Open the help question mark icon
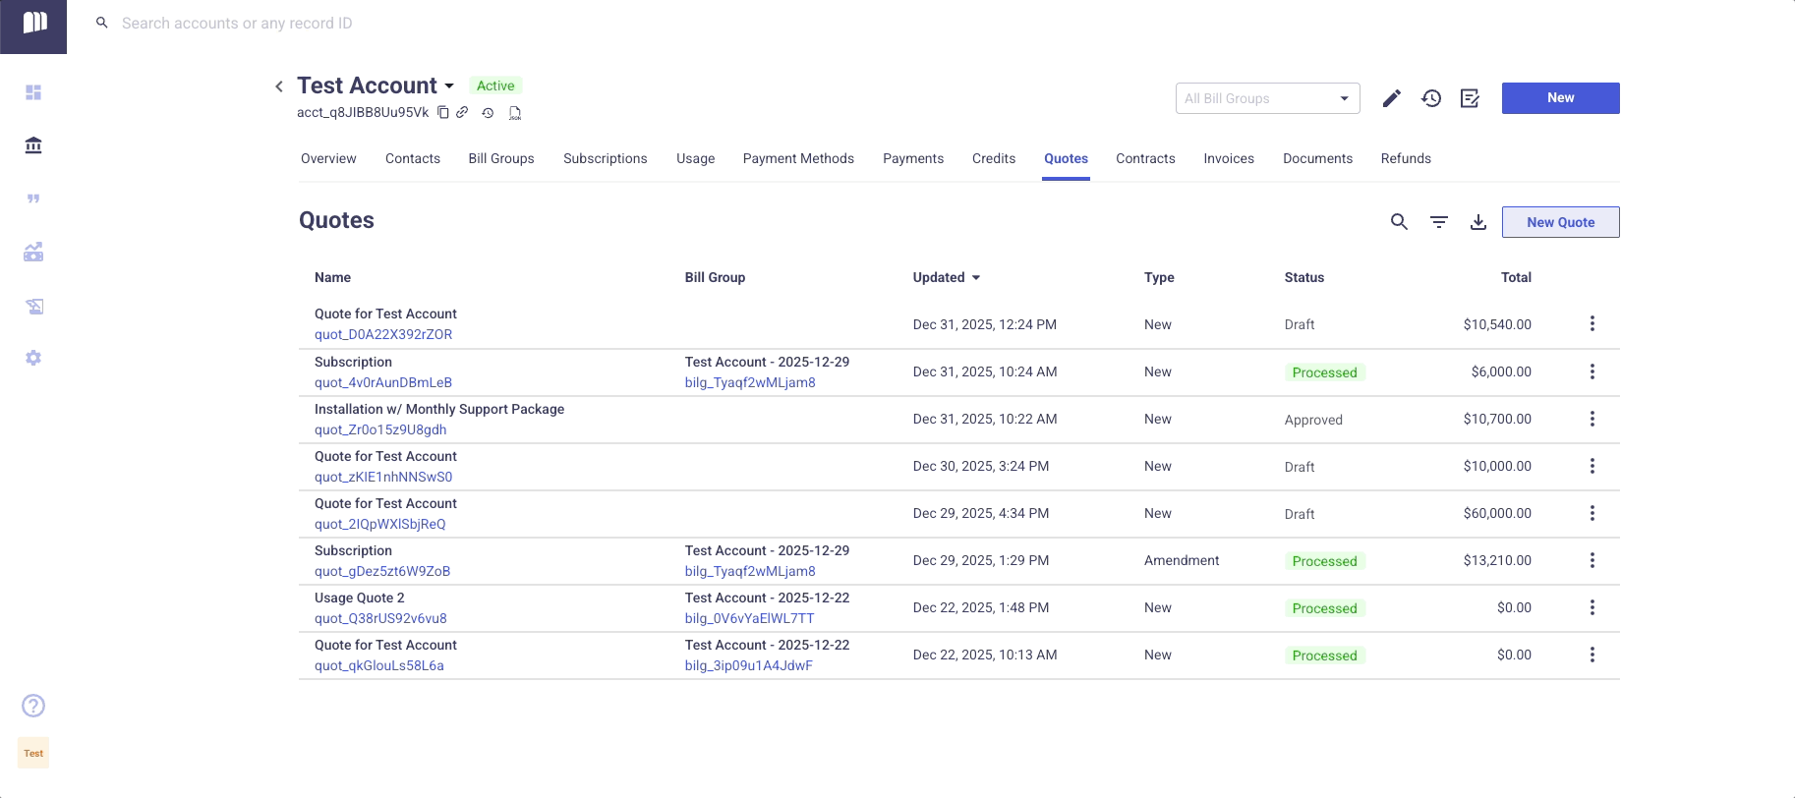 33,706
